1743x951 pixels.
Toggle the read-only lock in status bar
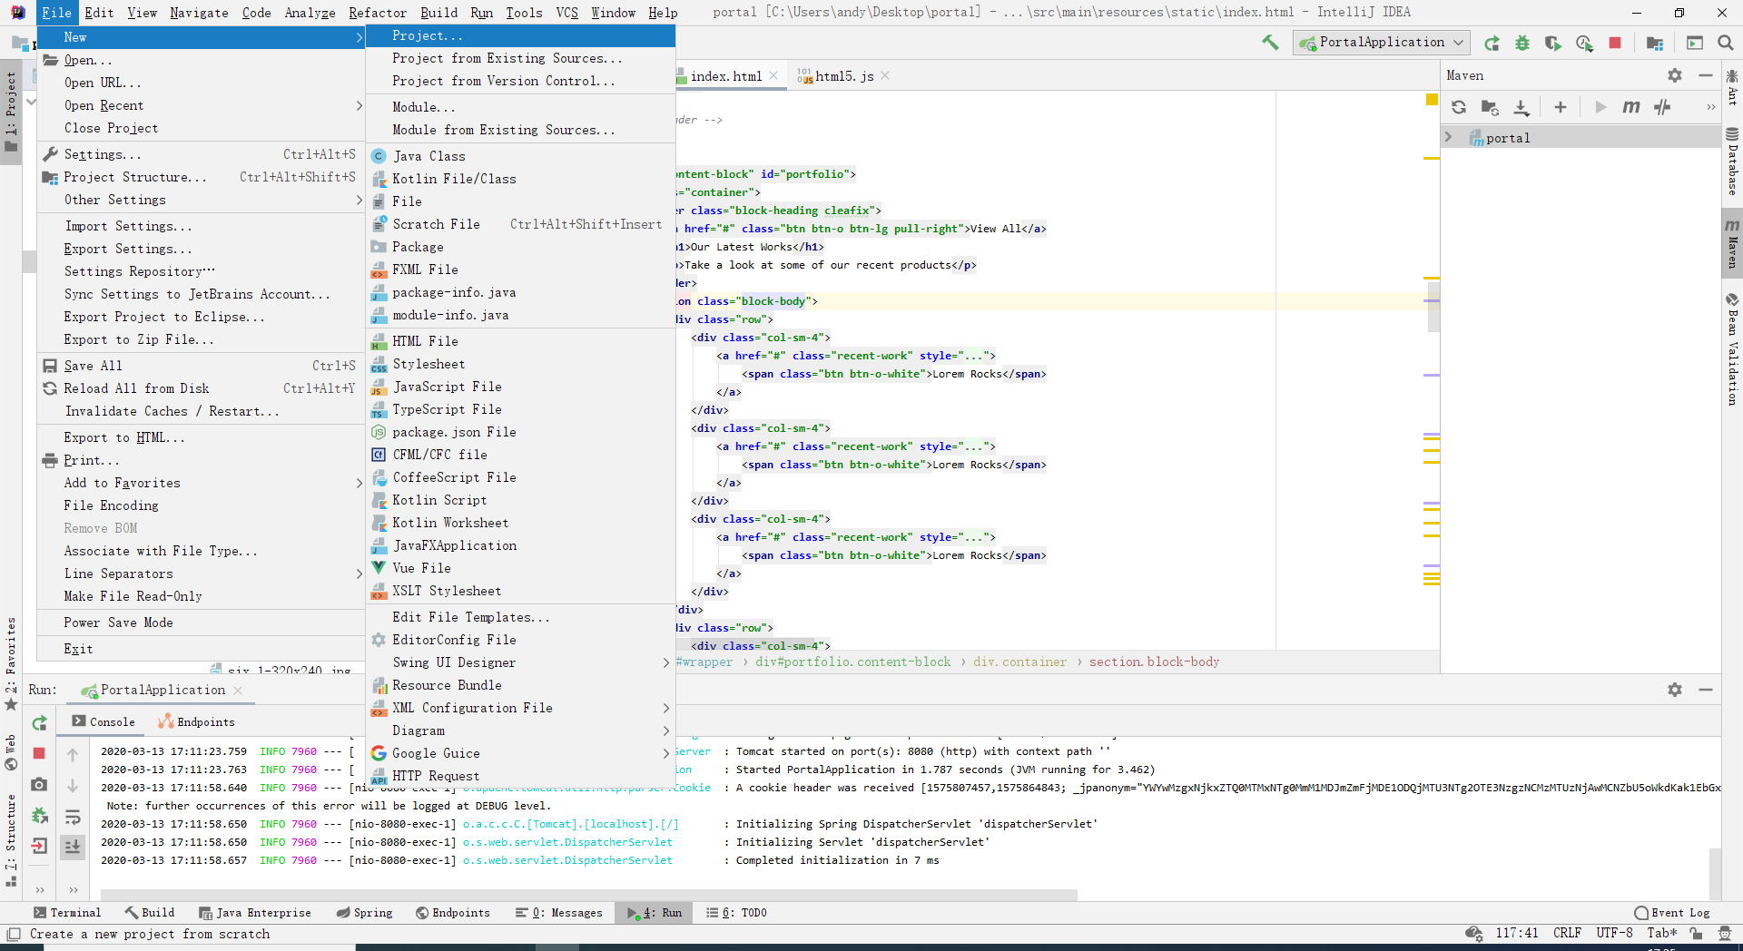(x=1695, y=933)
